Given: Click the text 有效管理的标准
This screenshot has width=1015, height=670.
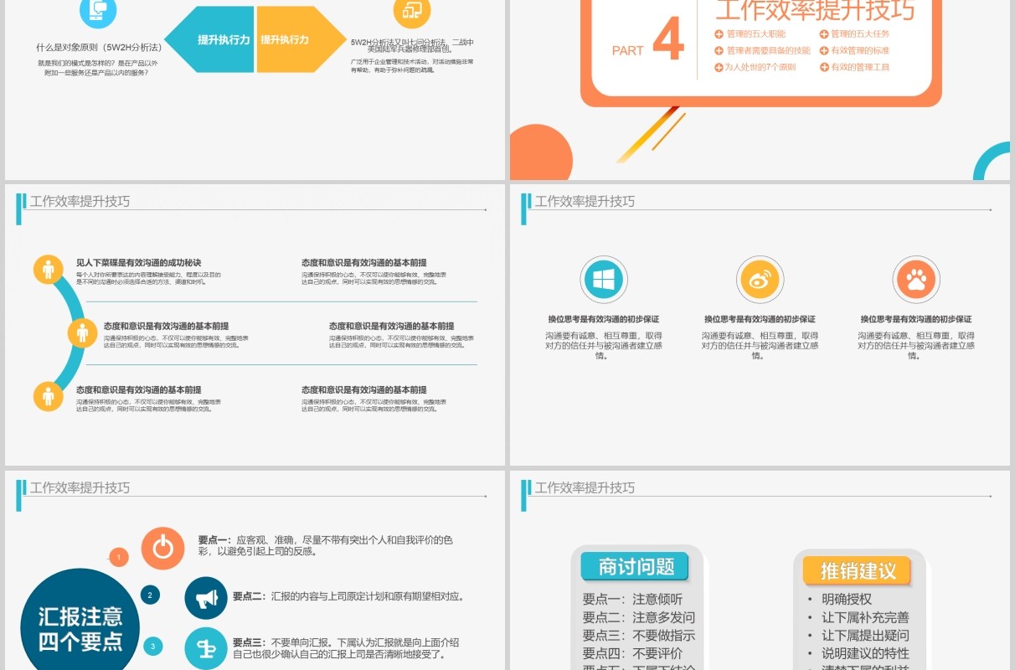Looking at the screenshot, I should click(x=860, y=51).
